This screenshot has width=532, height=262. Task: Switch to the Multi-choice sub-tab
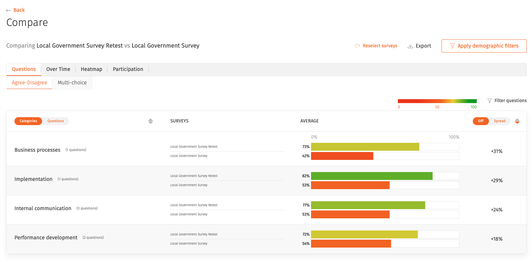pos(72,83)
